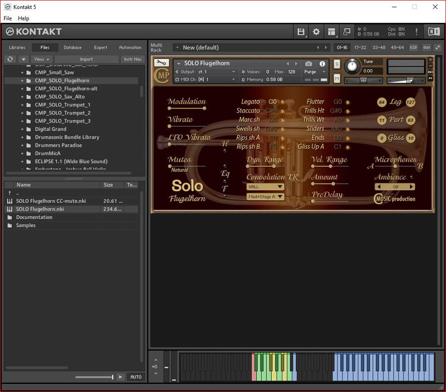The width and height of the screenshot is (446, 392).
Task: Click the Instr Nav button
Action: click(132, 59)
